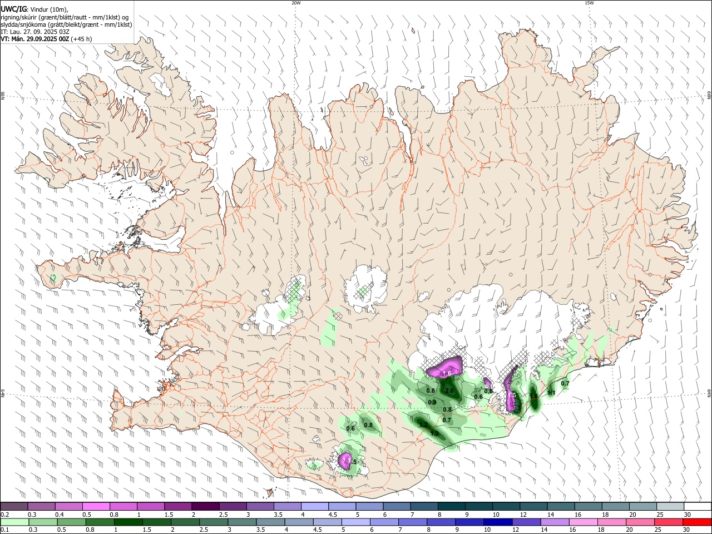
Task: Click the 'UWC/IG: Vindur (10m)' title text
Action: click(x=34, y=9)
